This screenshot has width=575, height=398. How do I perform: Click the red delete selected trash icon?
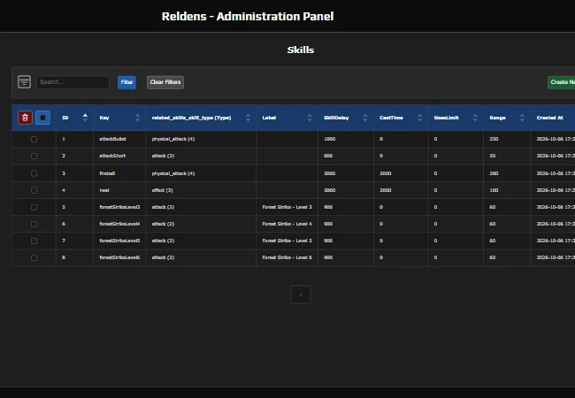point(25,118)
